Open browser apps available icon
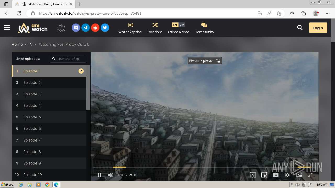 [260, 13]
